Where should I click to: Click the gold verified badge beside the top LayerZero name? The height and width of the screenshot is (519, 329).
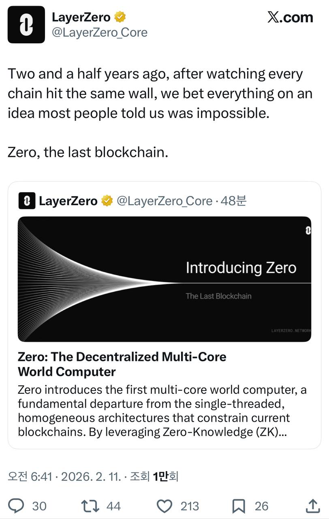pos(120,17)
